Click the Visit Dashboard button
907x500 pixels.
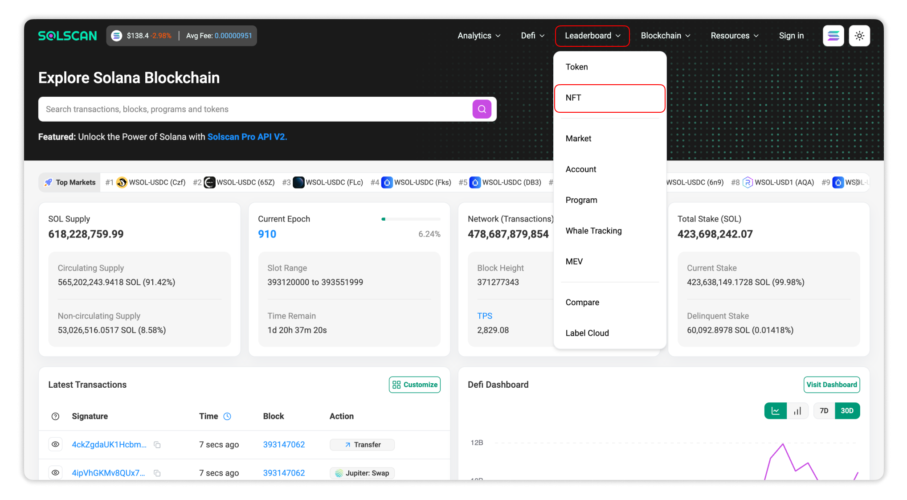point(831,384)
